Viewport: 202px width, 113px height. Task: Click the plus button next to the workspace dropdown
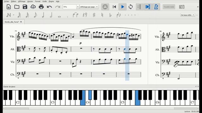pos(197,15)
